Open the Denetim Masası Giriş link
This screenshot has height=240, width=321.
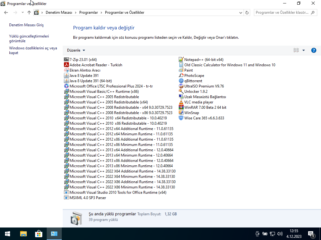pyautogui.click(x=26, y=25)
